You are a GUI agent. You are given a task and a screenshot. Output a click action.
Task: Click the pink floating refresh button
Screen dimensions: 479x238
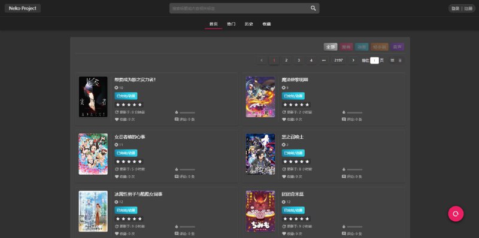pyautogui.click(x=456, y=214)
